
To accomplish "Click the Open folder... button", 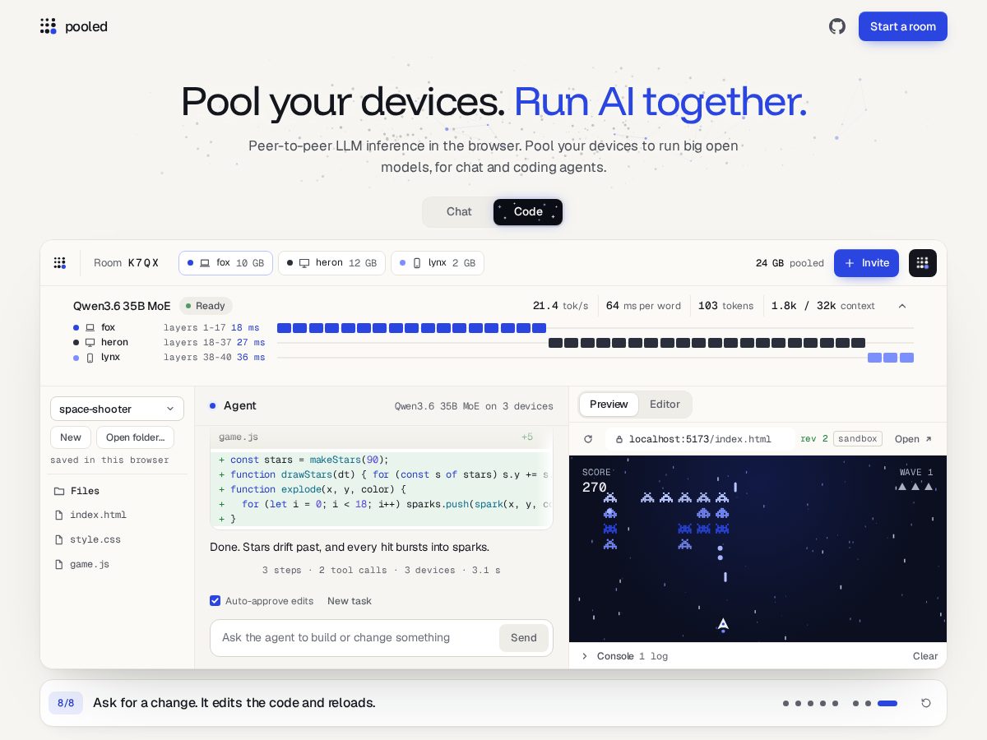I will tap(135, 437).
